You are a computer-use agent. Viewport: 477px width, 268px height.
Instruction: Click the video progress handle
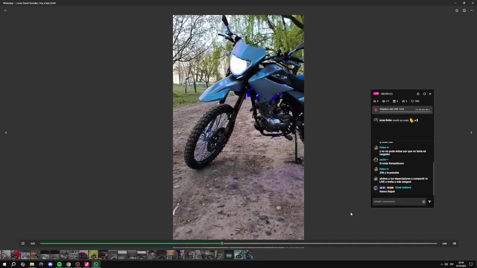point(222,243)
